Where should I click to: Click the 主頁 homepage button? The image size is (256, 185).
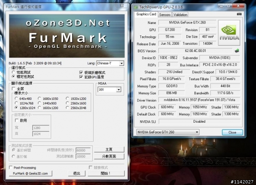pos(109,149)
